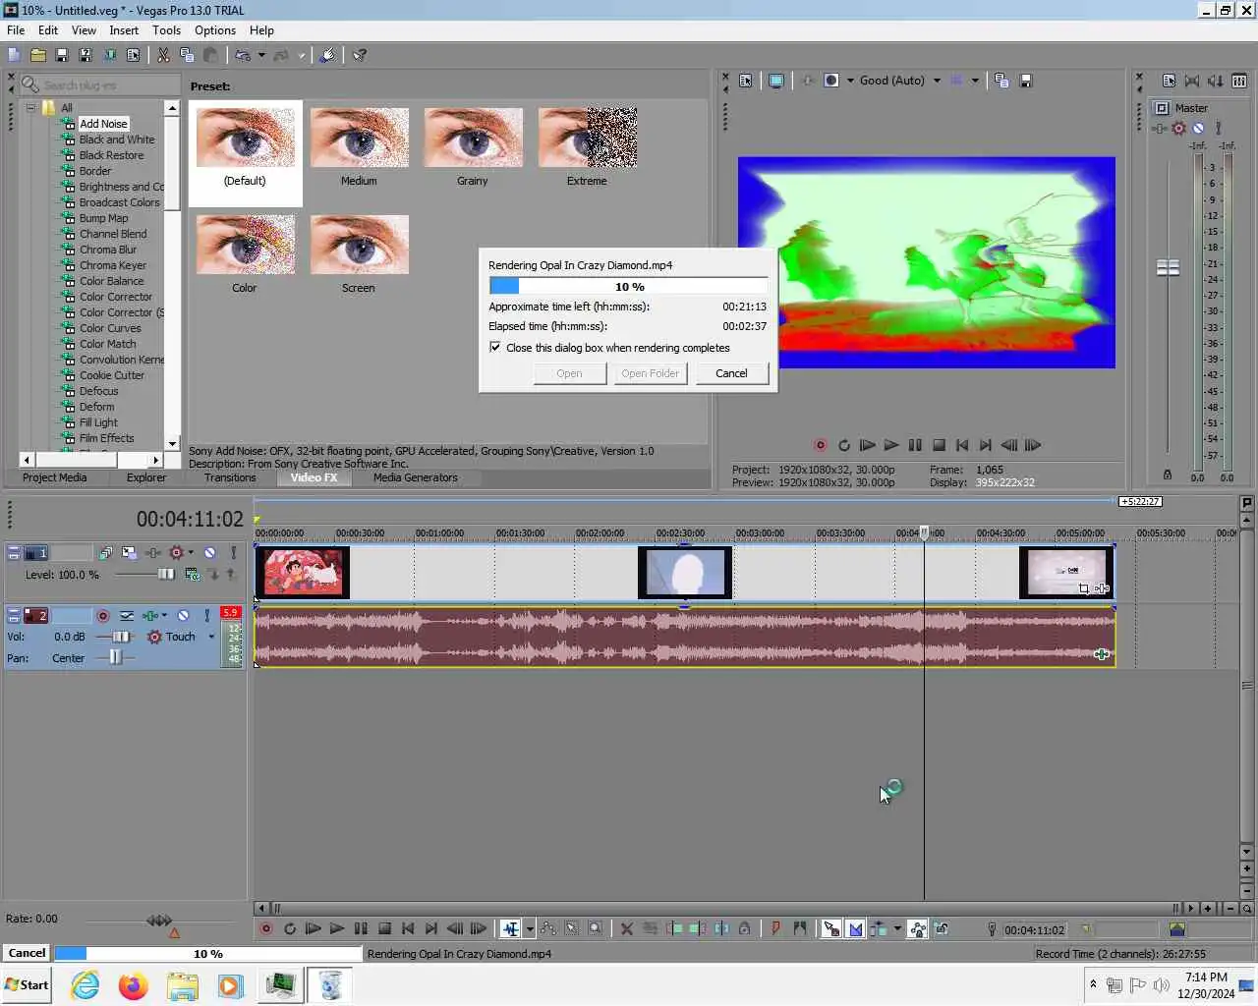Switch to the Project Media tab
1258x1006 pixels.
54,477
